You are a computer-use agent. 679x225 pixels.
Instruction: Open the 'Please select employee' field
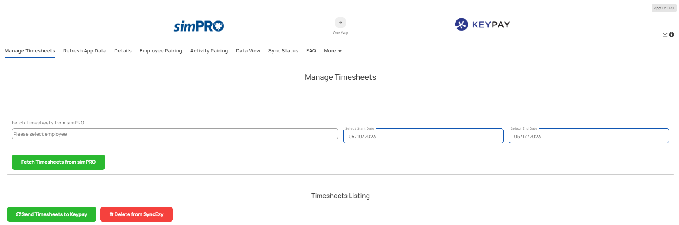click(175, 134)
